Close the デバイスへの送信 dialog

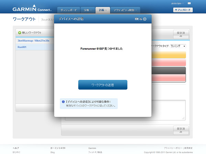140,19
